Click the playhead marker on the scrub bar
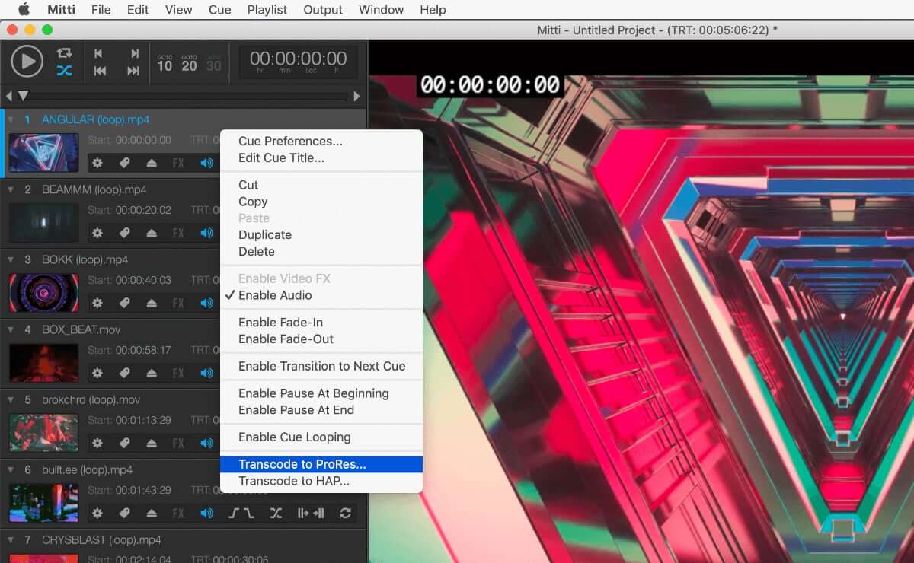914x563 pixels. click(23, 96)
